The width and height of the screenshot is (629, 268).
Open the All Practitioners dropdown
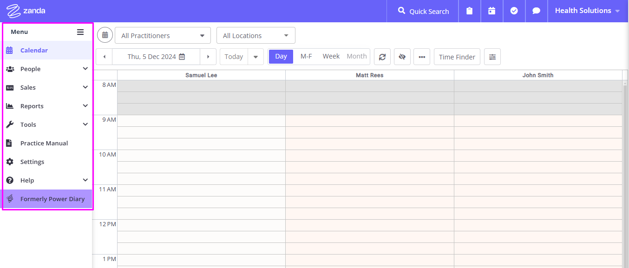[163, 35]
